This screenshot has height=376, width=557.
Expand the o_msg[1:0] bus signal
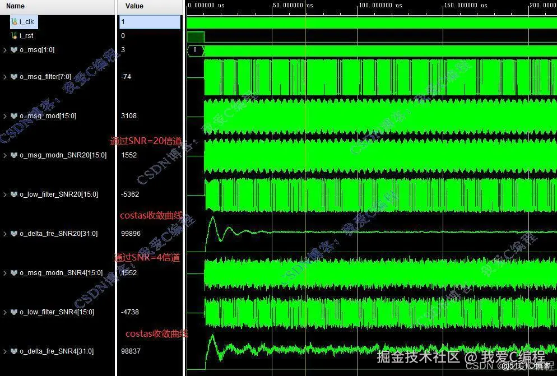click(x=6, y=49)
